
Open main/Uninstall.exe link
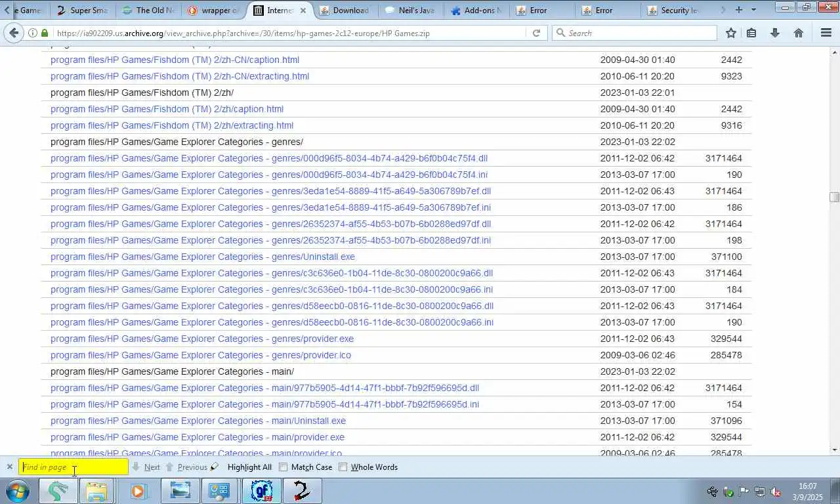pos(198,421)
